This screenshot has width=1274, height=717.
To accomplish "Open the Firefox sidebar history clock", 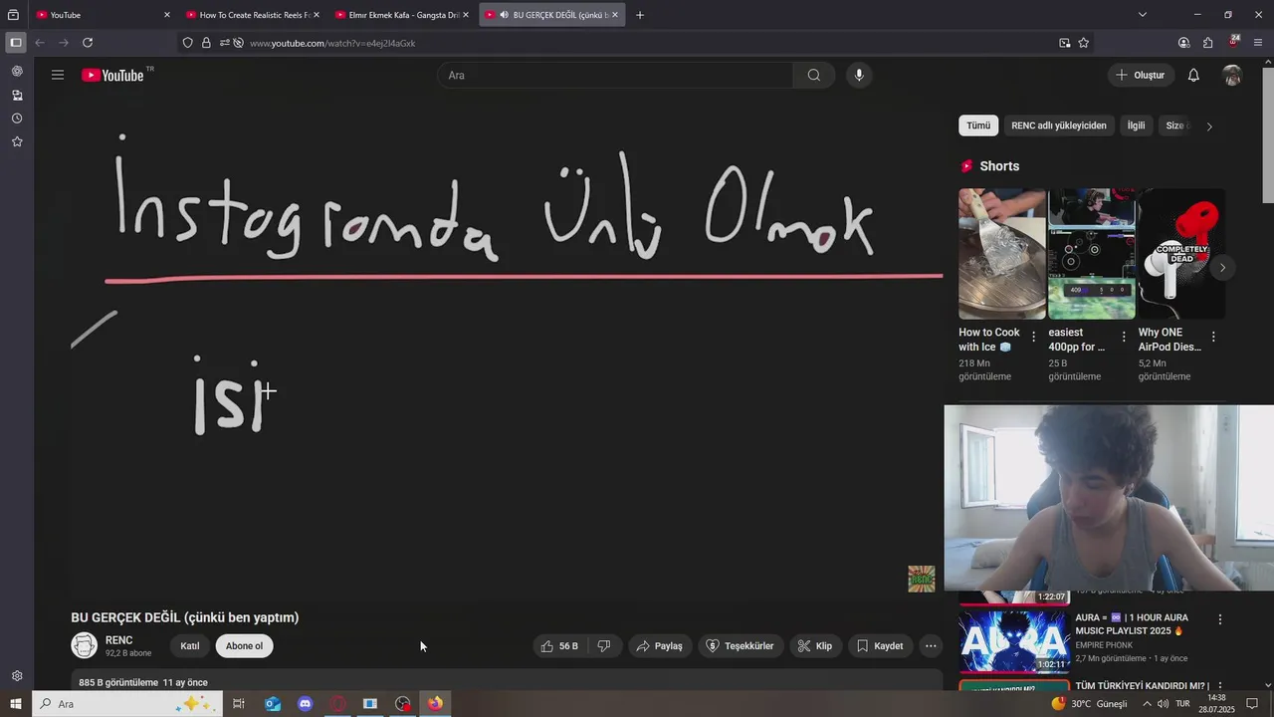I will click(x=17, y=119).
